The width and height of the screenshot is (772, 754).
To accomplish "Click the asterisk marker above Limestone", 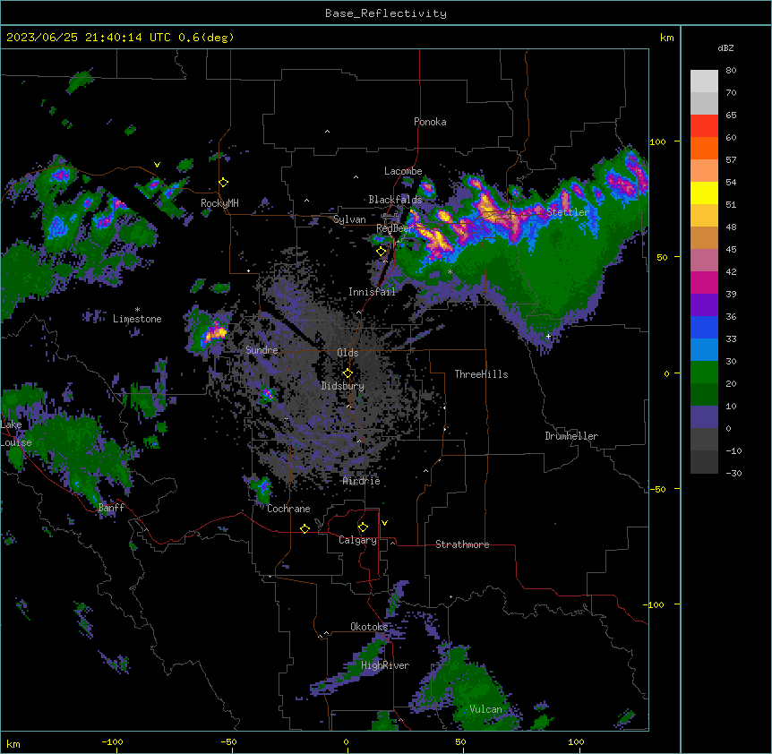I will pos(137,310).
